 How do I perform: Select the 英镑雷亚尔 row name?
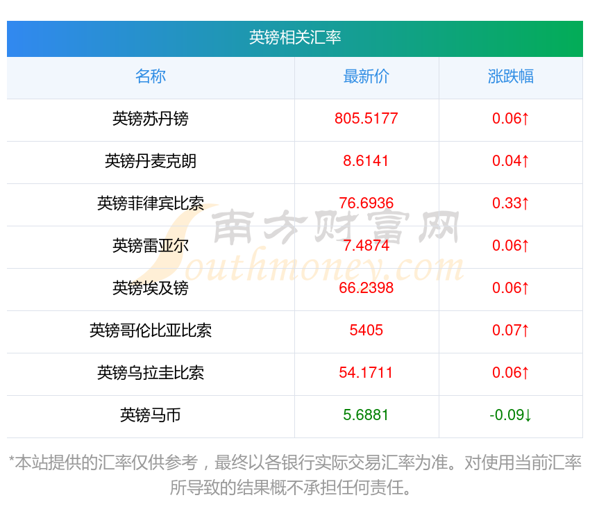click(x=151, y=246)
